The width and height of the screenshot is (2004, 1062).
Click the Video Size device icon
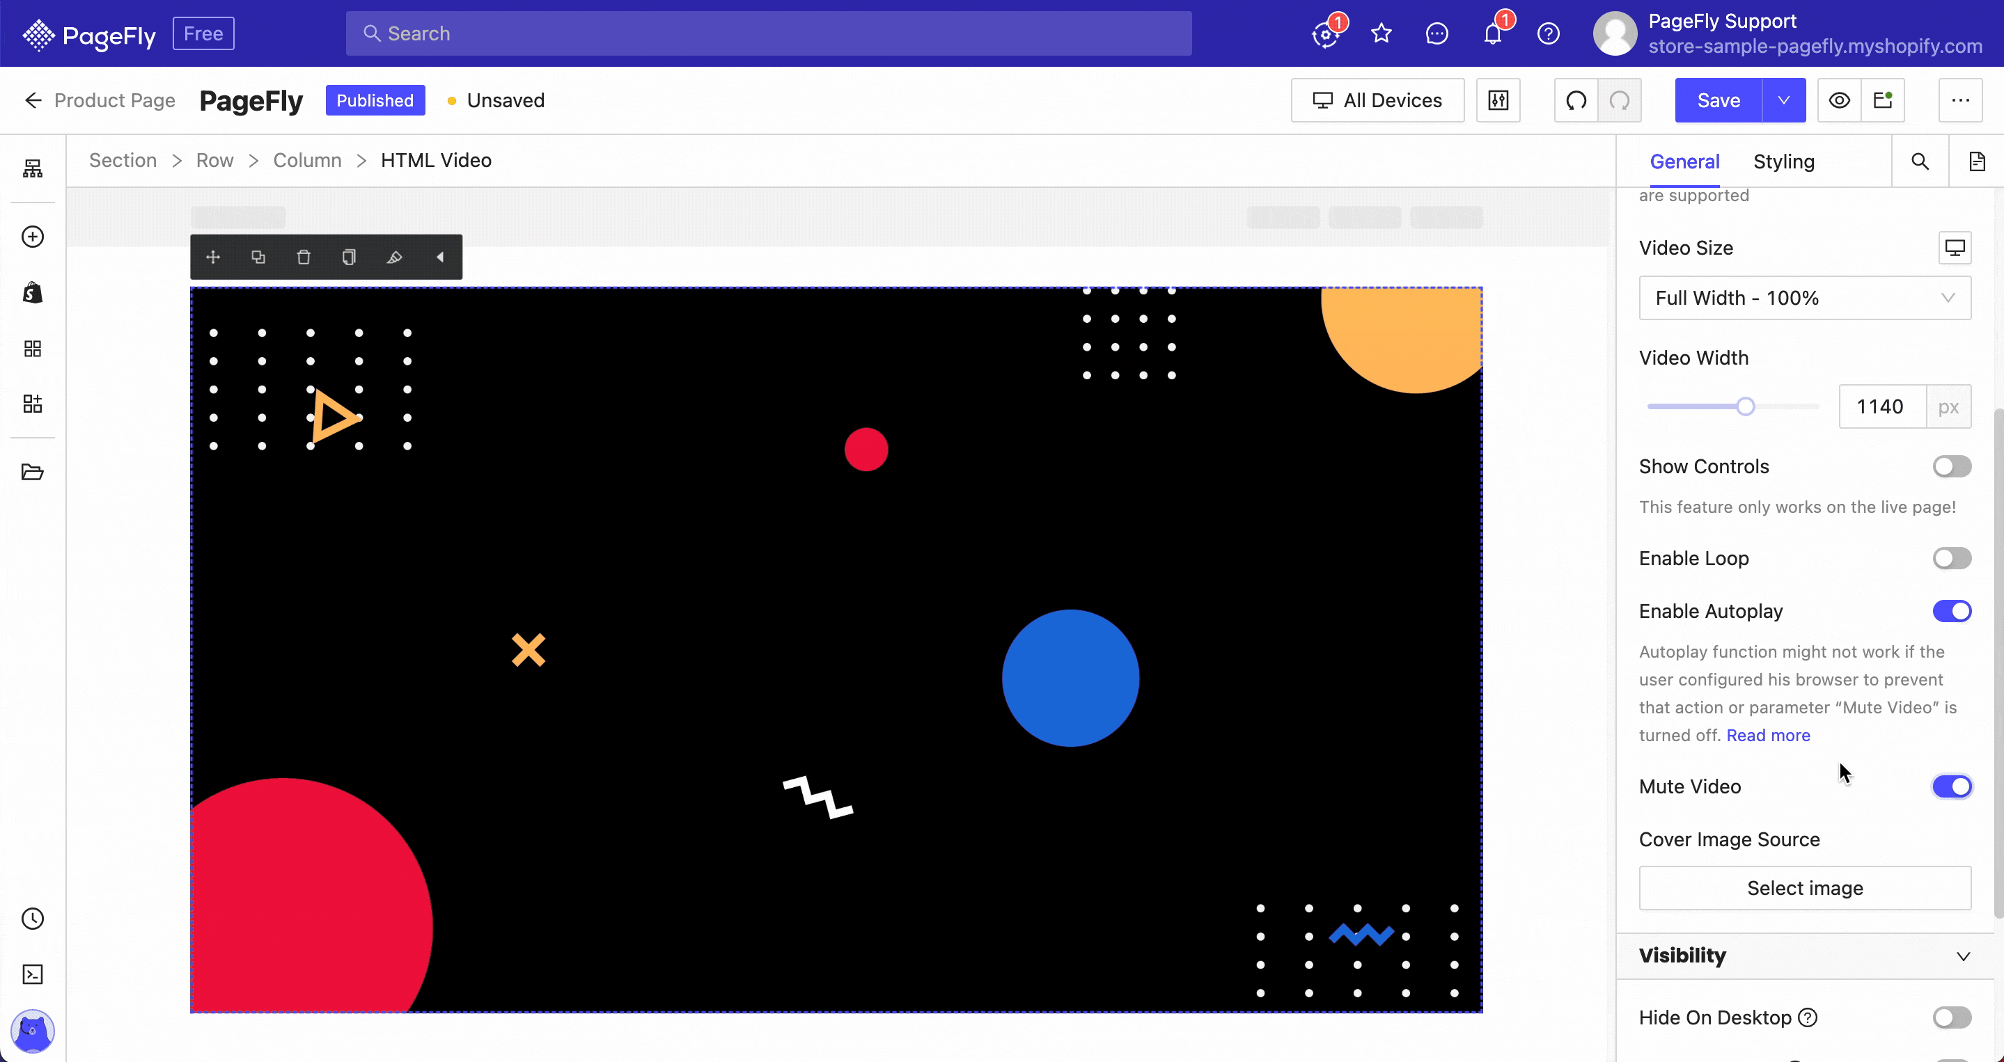point(1955,248)
